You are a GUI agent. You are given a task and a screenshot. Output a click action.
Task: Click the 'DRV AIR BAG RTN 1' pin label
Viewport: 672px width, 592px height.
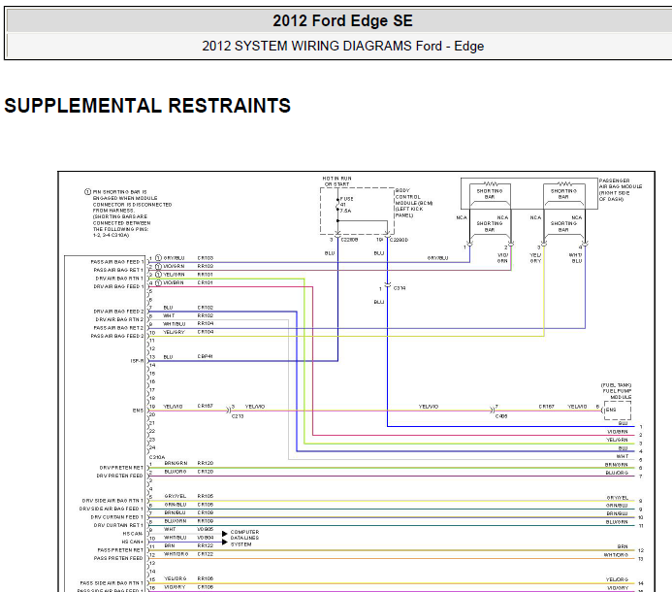pyautogui.click(x=119, y=279)
